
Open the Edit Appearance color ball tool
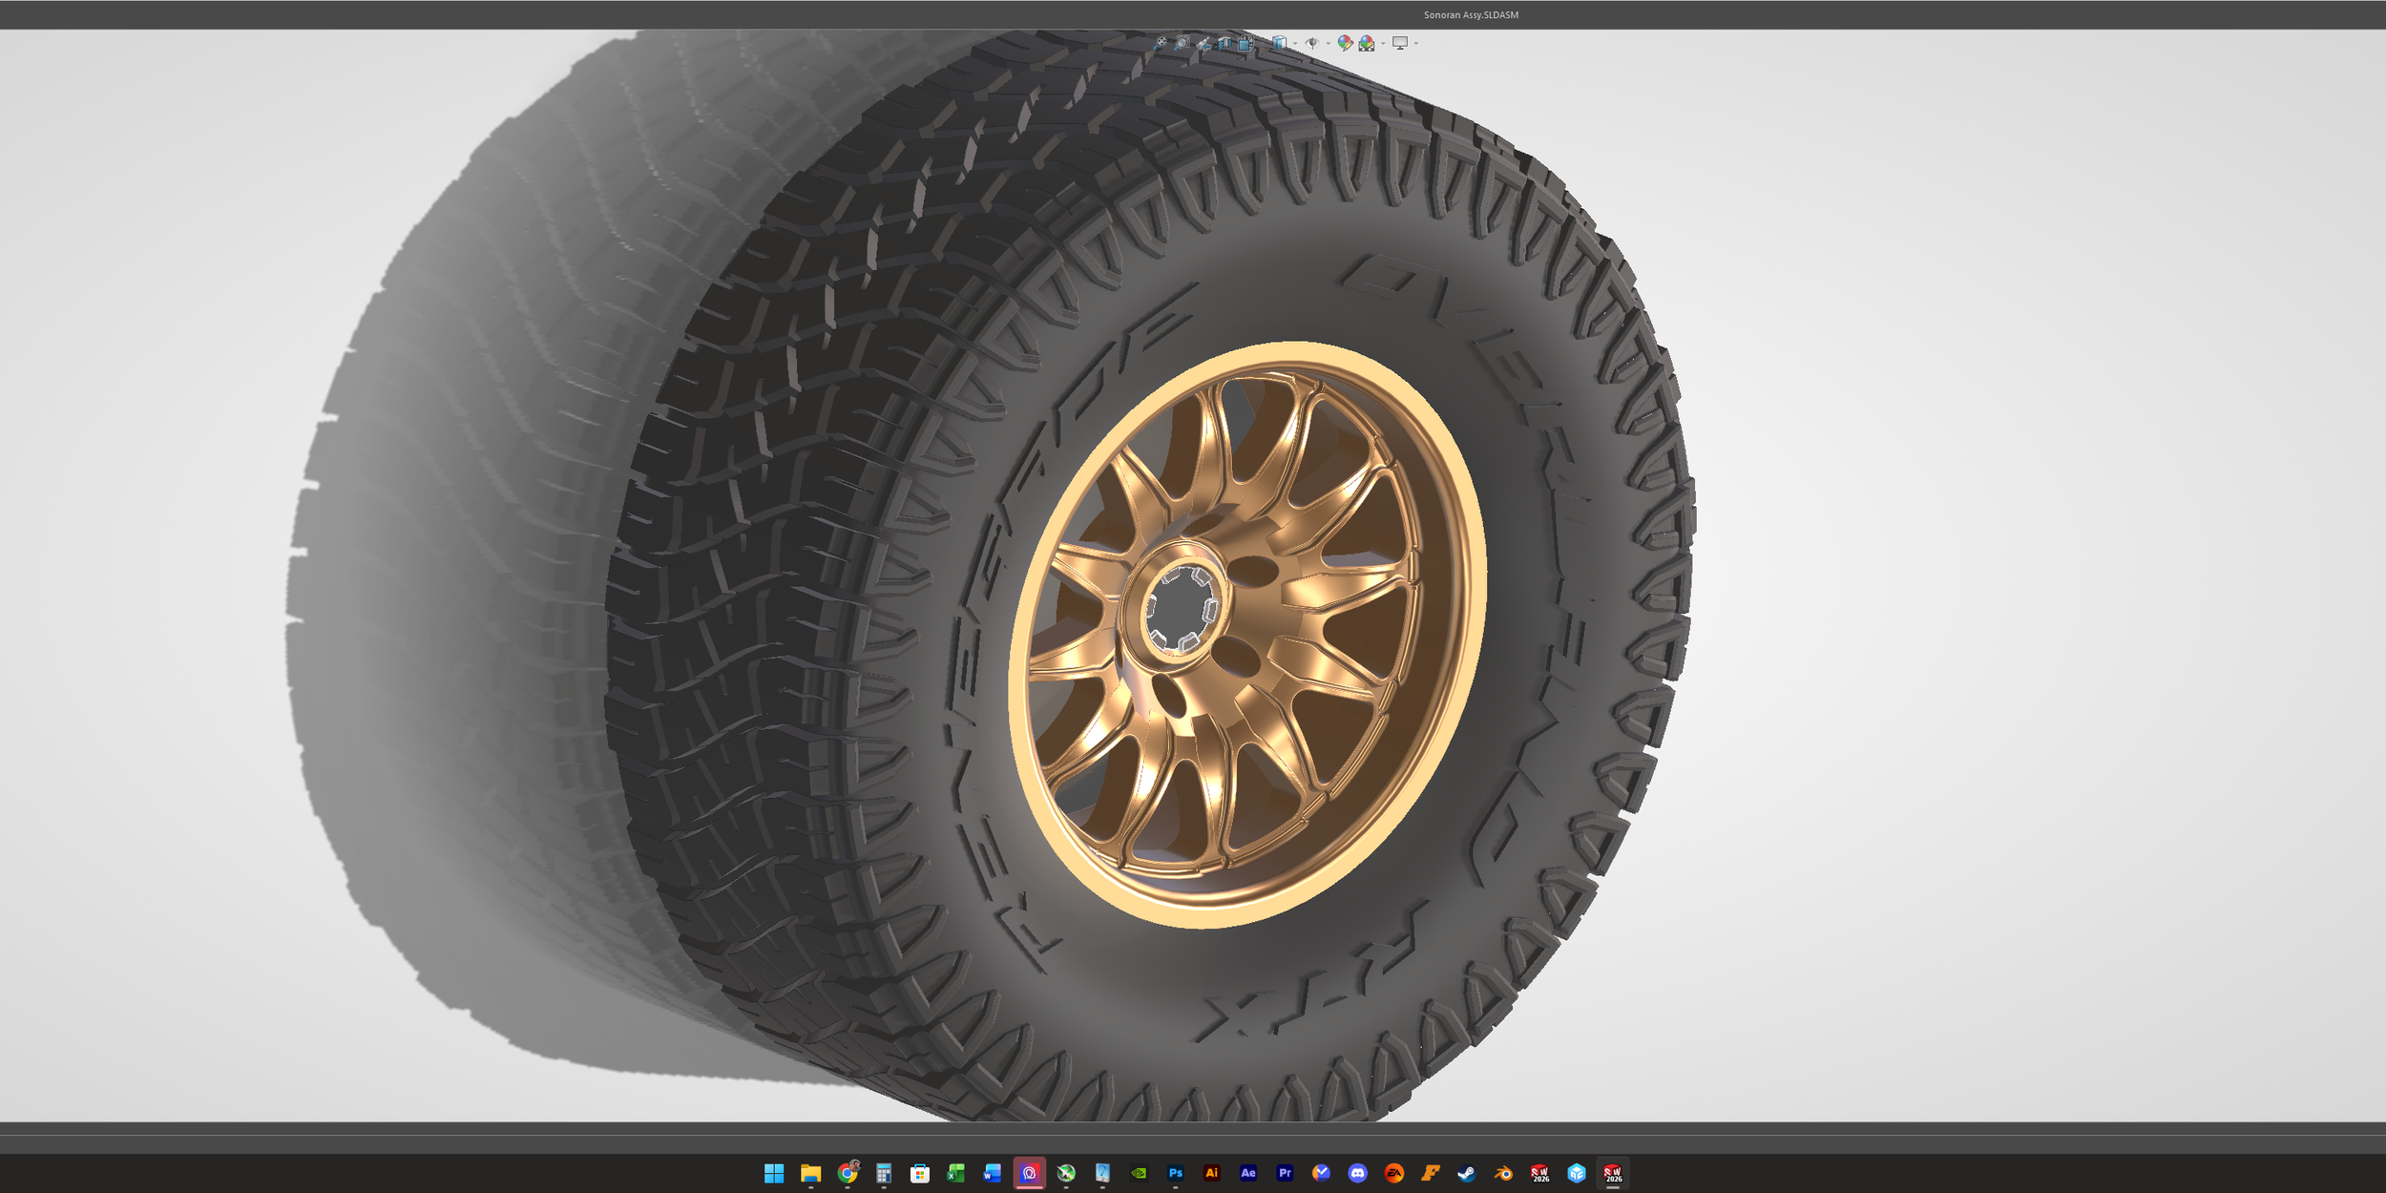click(1345, 43)
